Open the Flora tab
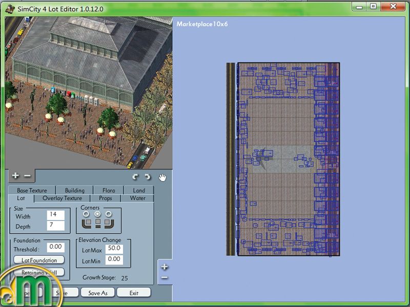This screenshot has height=307, width=410. (109, 190)
